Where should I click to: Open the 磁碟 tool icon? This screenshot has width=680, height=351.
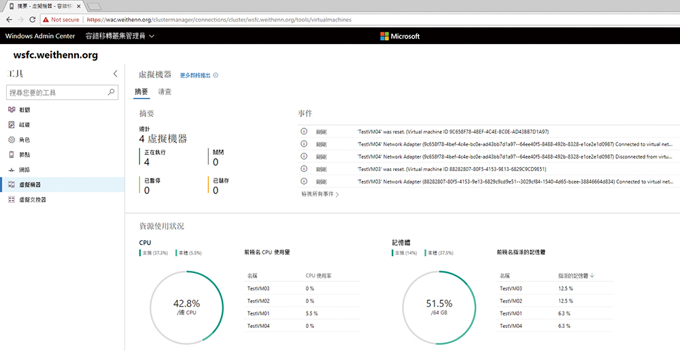(x=12, y=125)
